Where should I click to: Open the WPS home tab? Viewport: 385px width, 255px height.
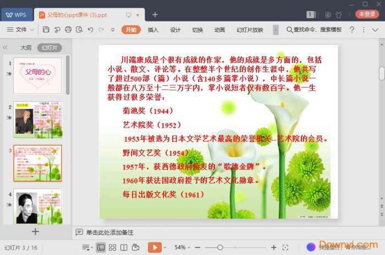pyautogui.click(x=16, y=15)
